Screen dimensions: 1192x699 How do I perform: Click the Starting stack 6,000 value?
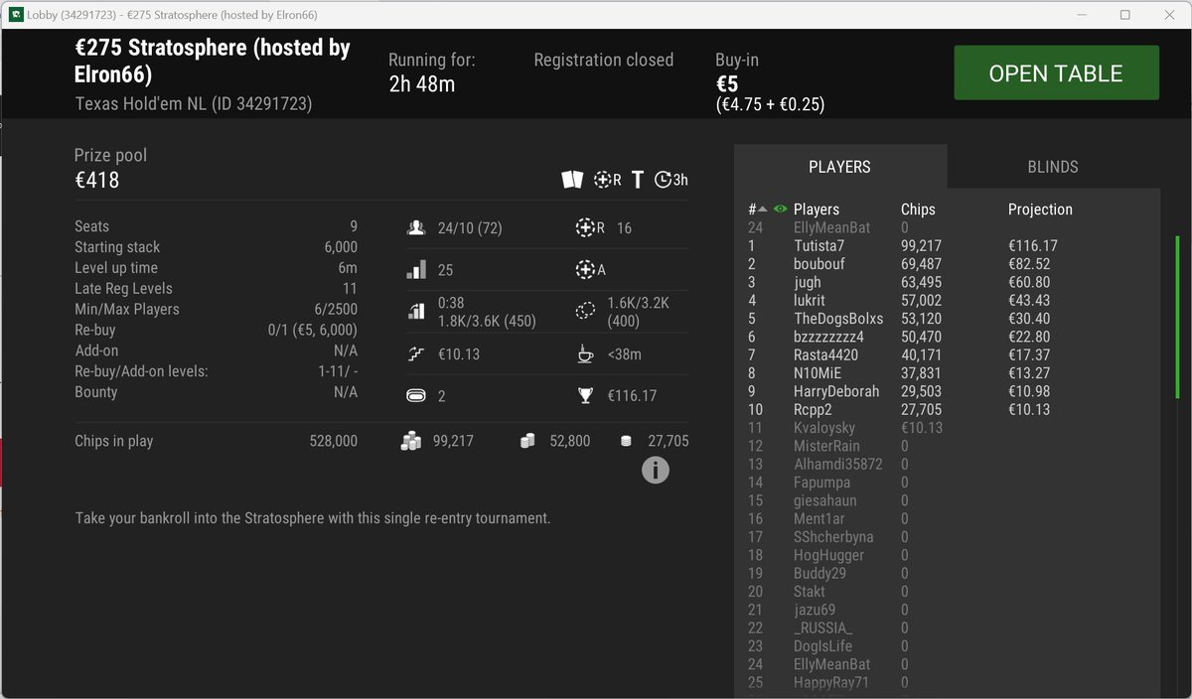click(x=340, y=247)
